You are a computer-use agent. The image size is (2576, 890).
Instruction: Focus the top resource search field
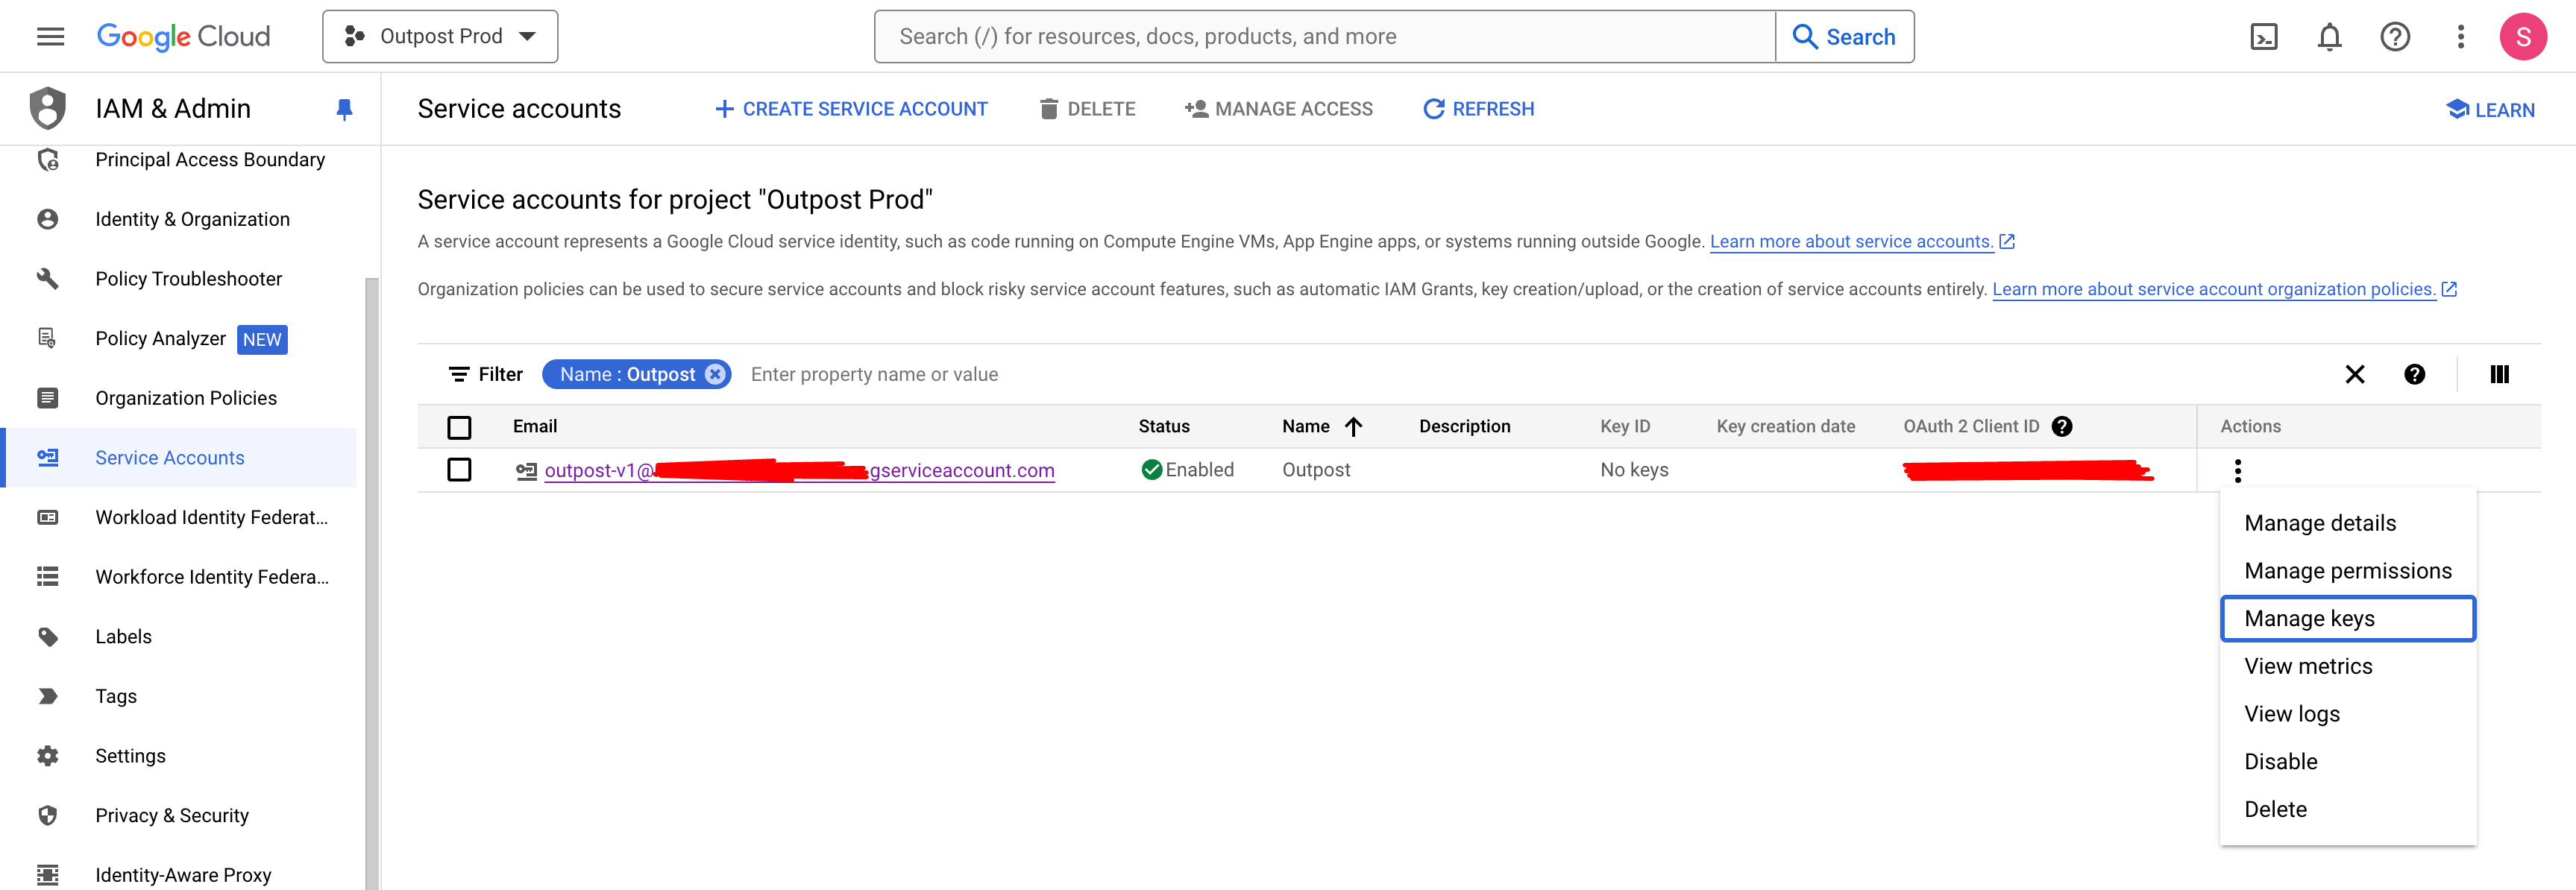(x=1324, y=37)
